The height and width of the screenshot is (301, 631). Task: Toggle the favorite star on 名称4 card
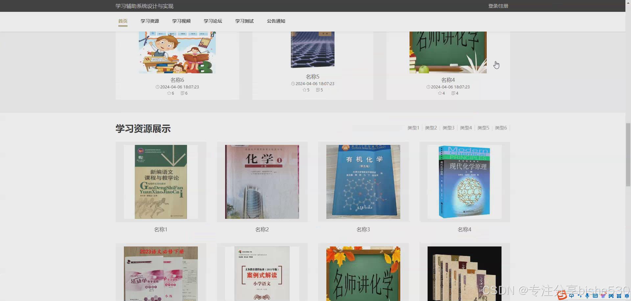440,93
